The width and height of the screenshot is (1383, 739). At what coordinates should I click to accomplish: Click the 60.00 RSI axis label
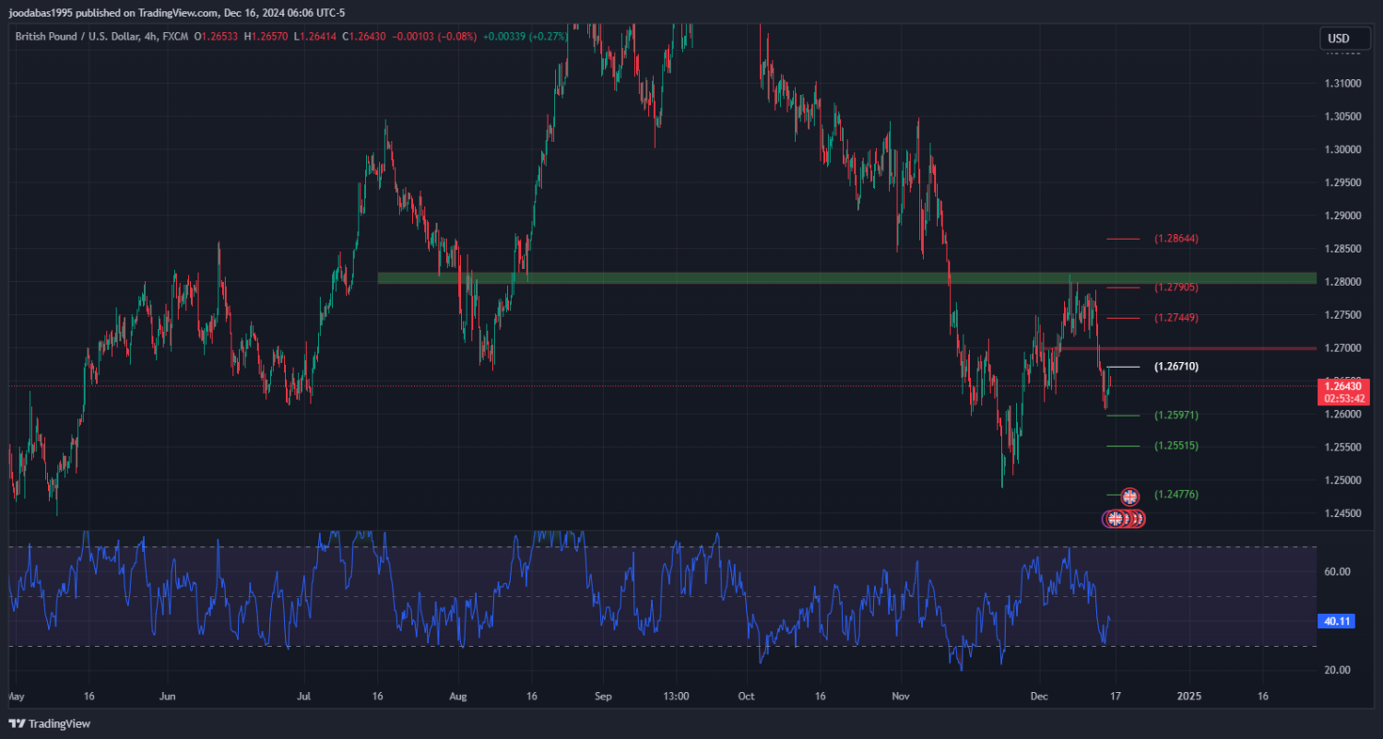[1337, 571]
